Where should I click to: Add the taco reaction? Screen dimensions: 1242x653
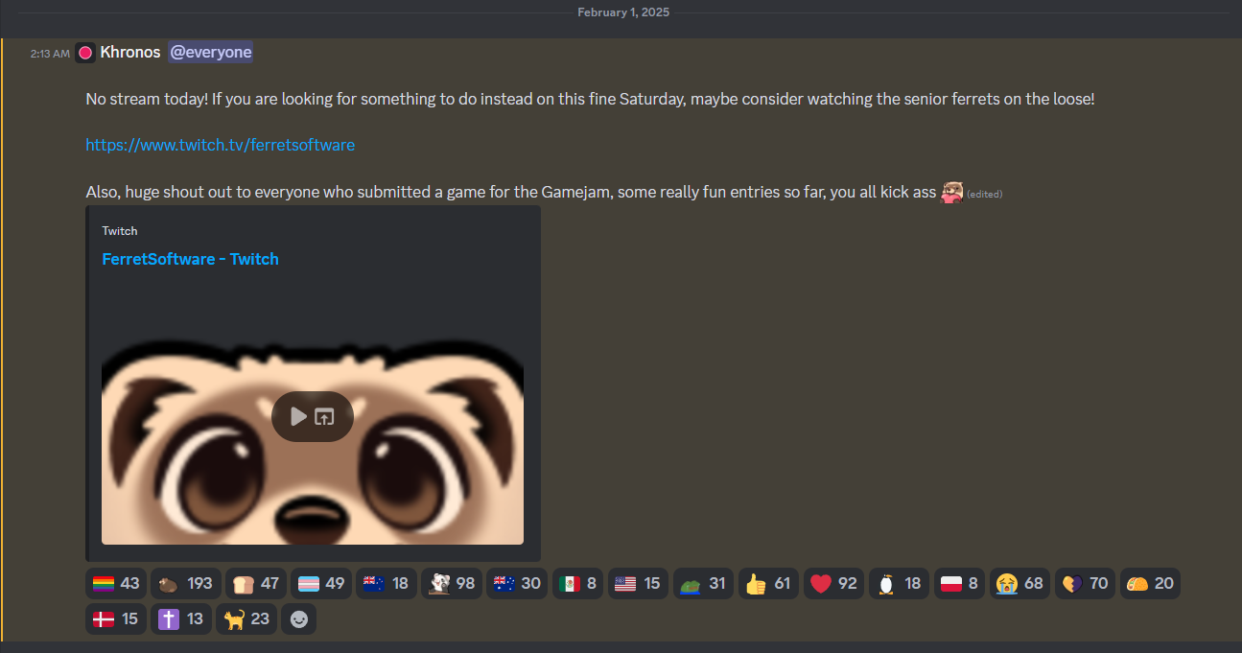1151,583
